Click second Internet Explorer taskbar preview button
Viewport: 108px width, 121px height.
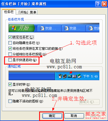[x=74, y=28]
